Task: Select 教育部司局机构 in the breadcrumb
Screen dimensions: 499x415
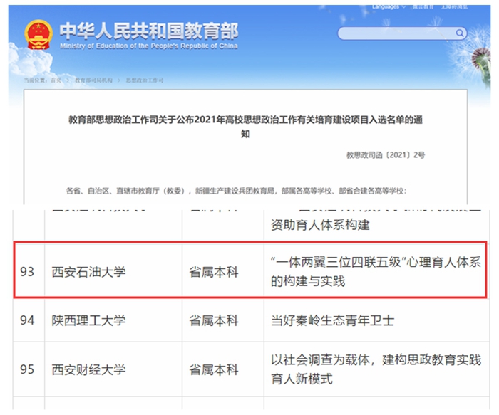Action: 93,80
